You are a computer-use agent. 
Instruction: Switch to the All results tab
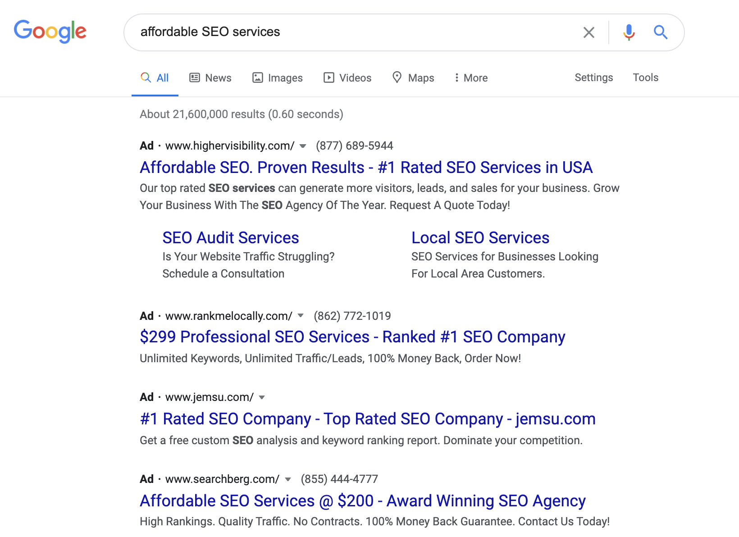click(x=155, y=78)
